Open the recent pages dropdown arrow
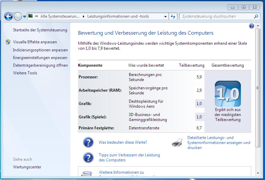Image resolution: width=265 pixels, height=180 pixels. [x=24, y=17]
